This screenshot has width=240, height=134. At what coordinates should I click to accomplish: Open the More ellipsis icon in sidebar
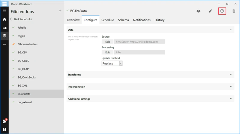[x=4, y=44]
